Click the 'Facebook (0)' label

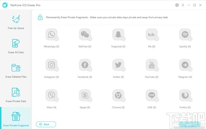point(85,77)
